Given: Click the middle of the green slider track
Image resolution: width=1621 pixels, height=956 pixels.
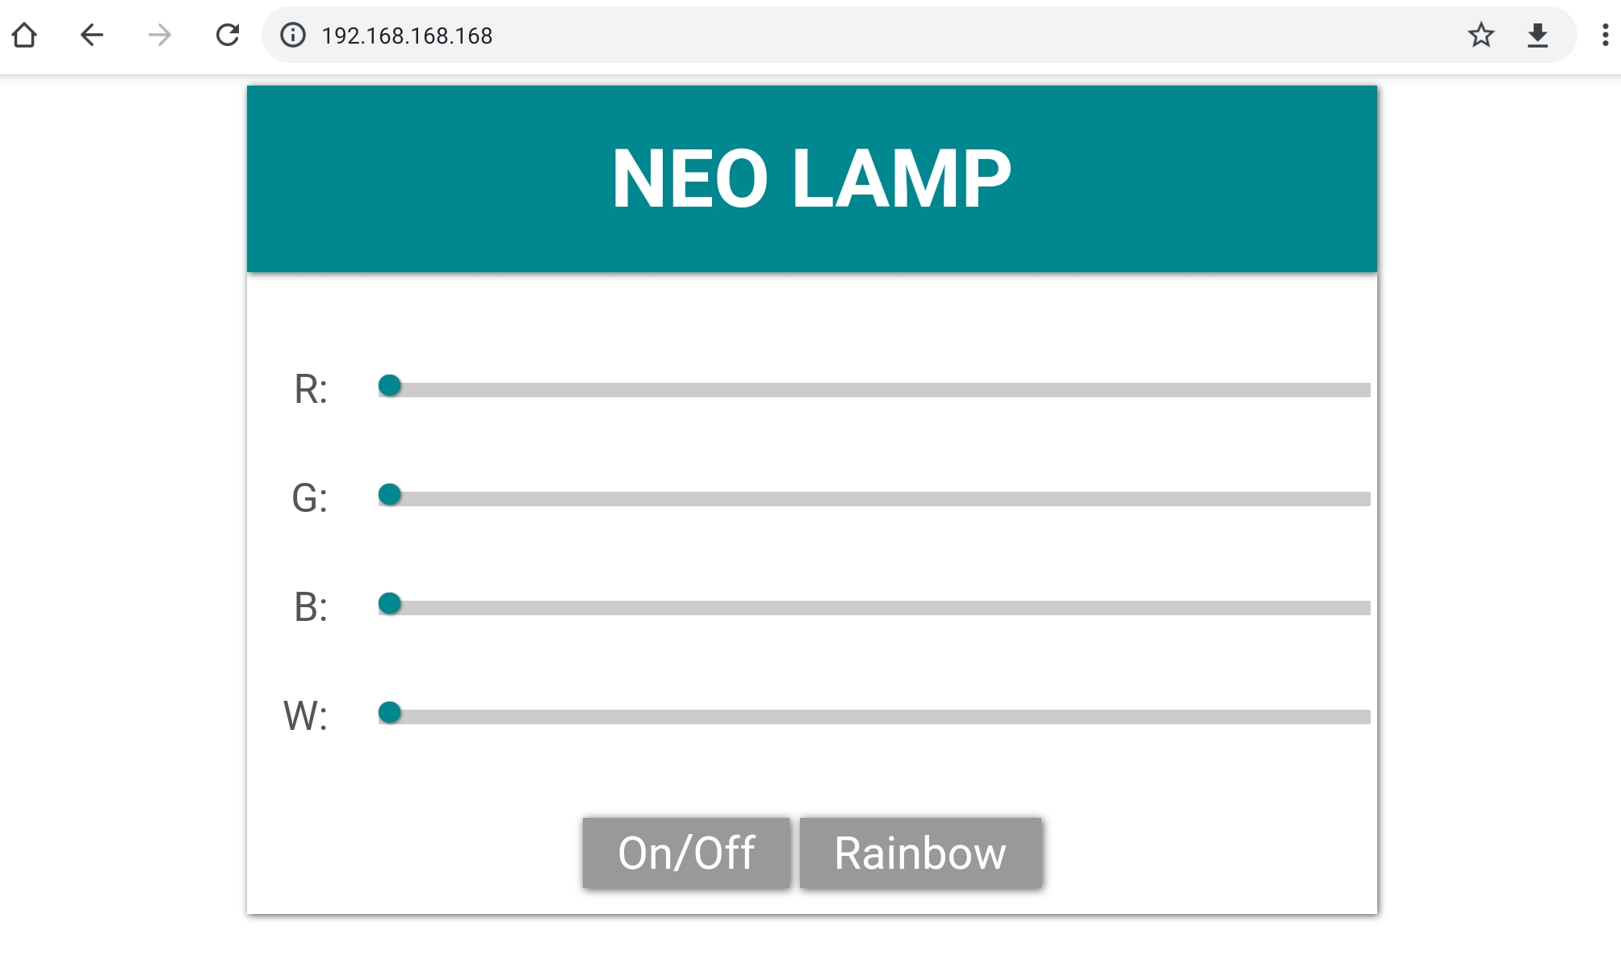Looking at the screenshot, I should tap(874, 499).
